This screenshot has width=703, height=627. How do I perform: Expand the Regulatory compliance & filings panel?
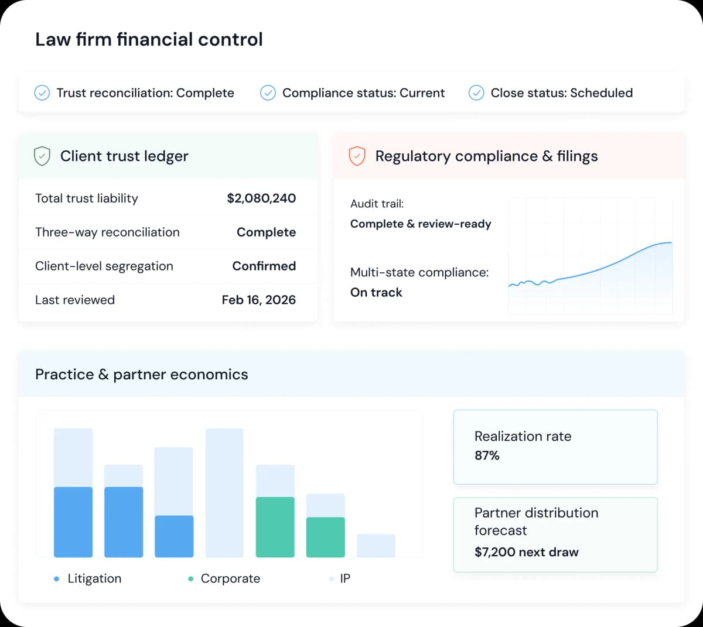[x=487, y=156]
